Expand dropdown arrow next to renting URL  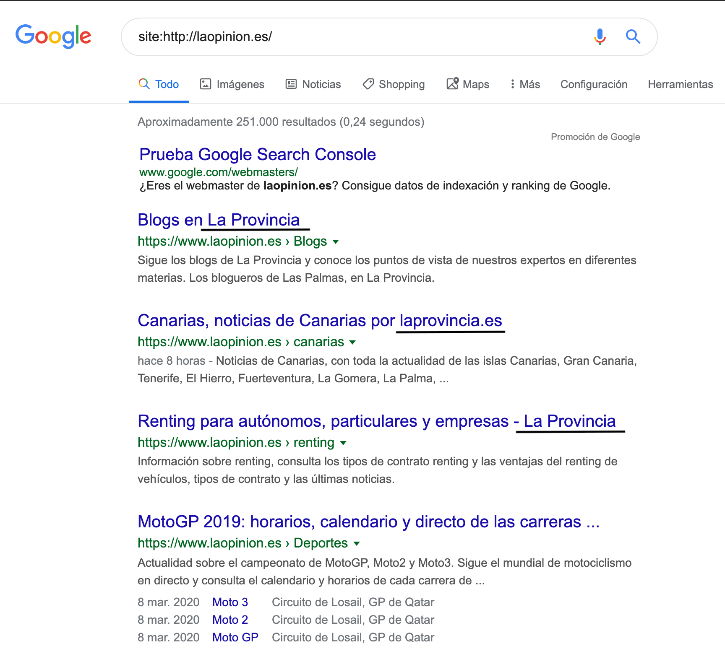tap(343, 443)
